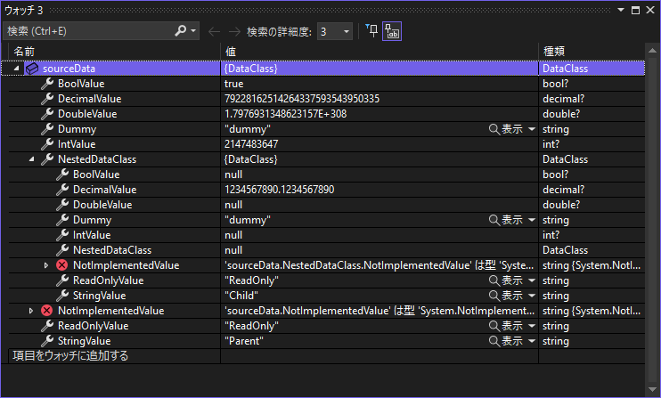Click the error icon of sourceData.NotImplementedValue row
Screen dimensions: 661x398
point(47,311)
